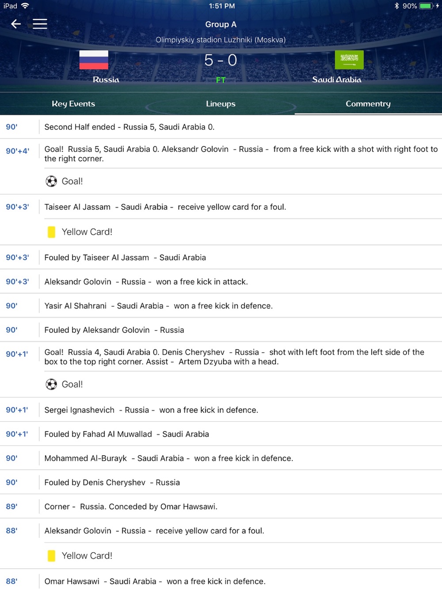The image size is (442, 589).
Task: Switch to the Lineups tab
Action: 221,104
